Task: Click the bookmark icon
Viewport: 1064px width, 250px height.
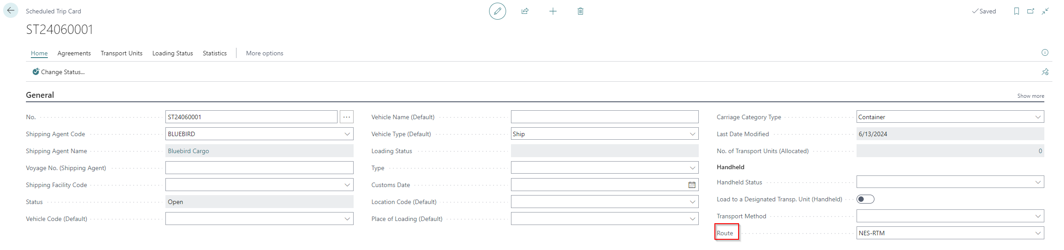Action: (1016, 11)
